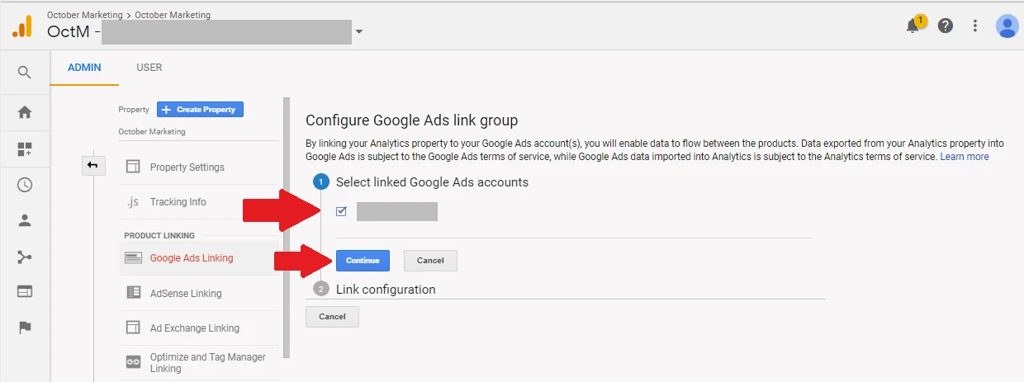Open Conversions flag icon in sidebar
Image resolution: width=1024 pixels, height=382 pixels.
coord(25,328)
